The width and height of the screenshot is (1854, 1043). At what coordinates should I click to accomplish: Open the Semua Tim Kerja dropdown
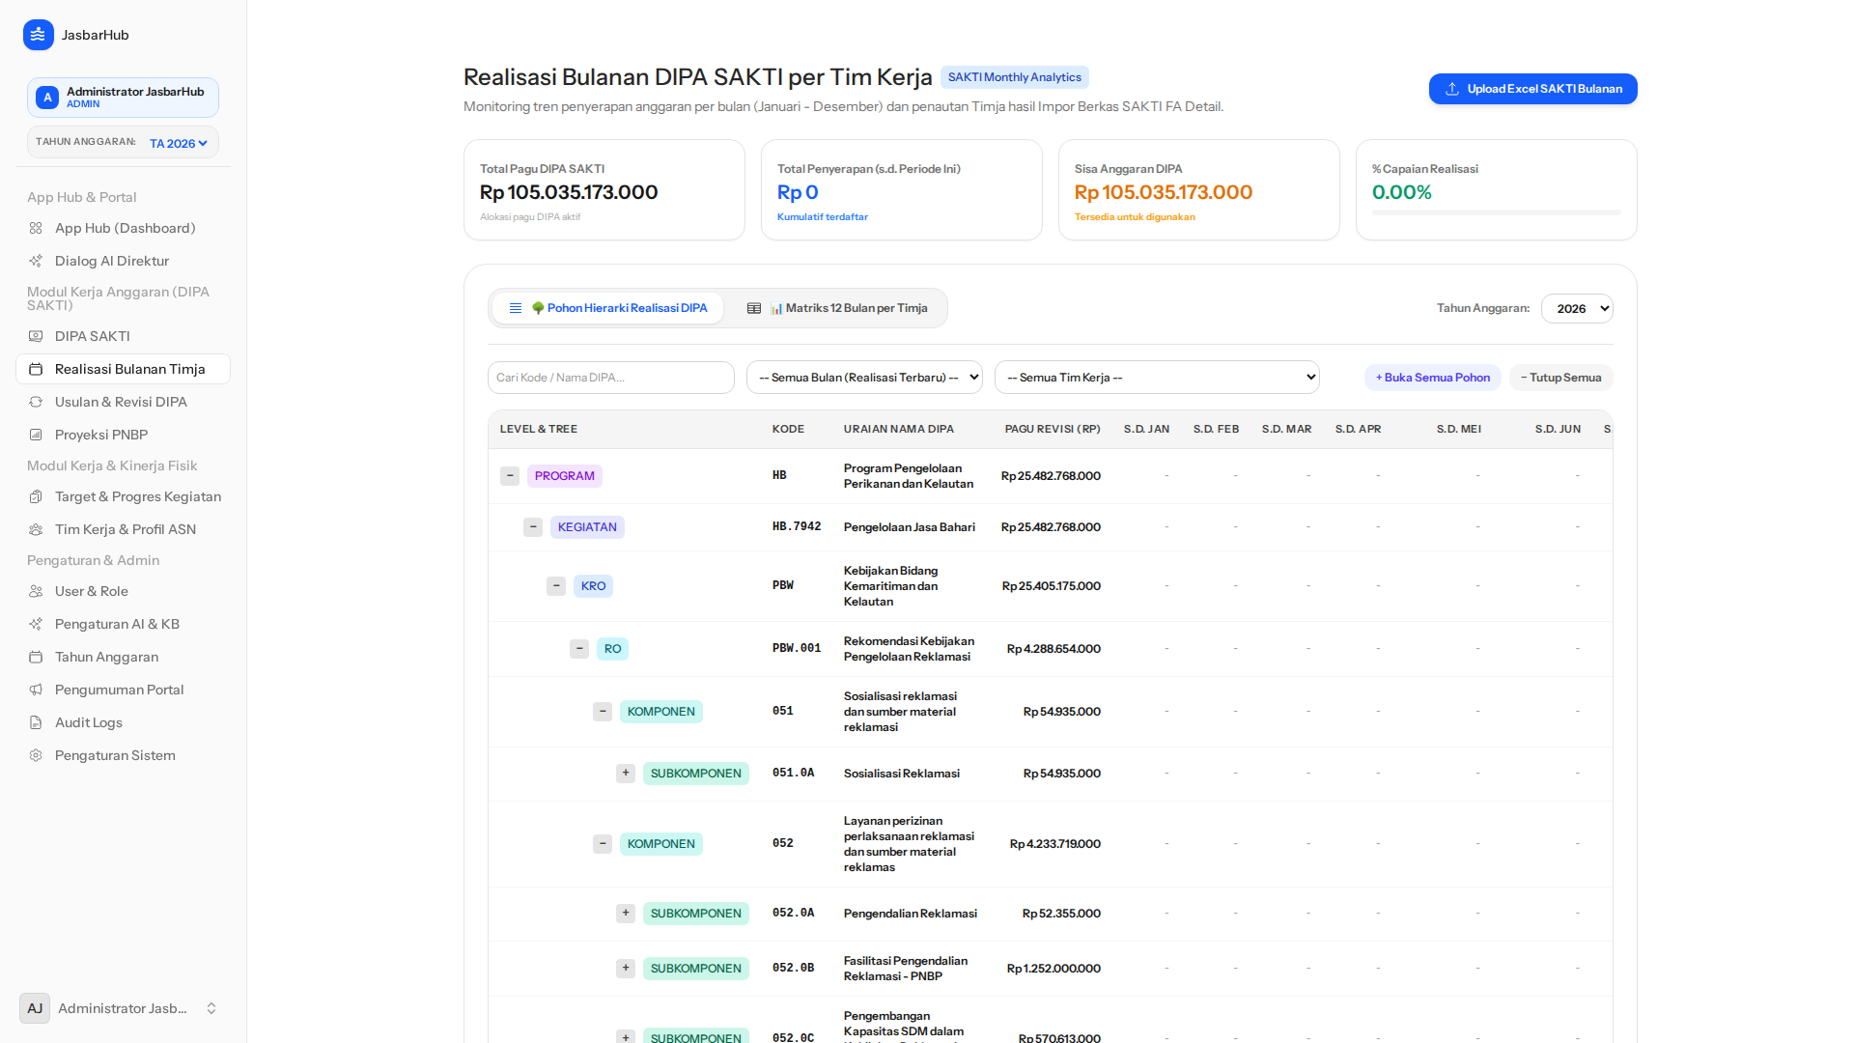(1157, 378)
